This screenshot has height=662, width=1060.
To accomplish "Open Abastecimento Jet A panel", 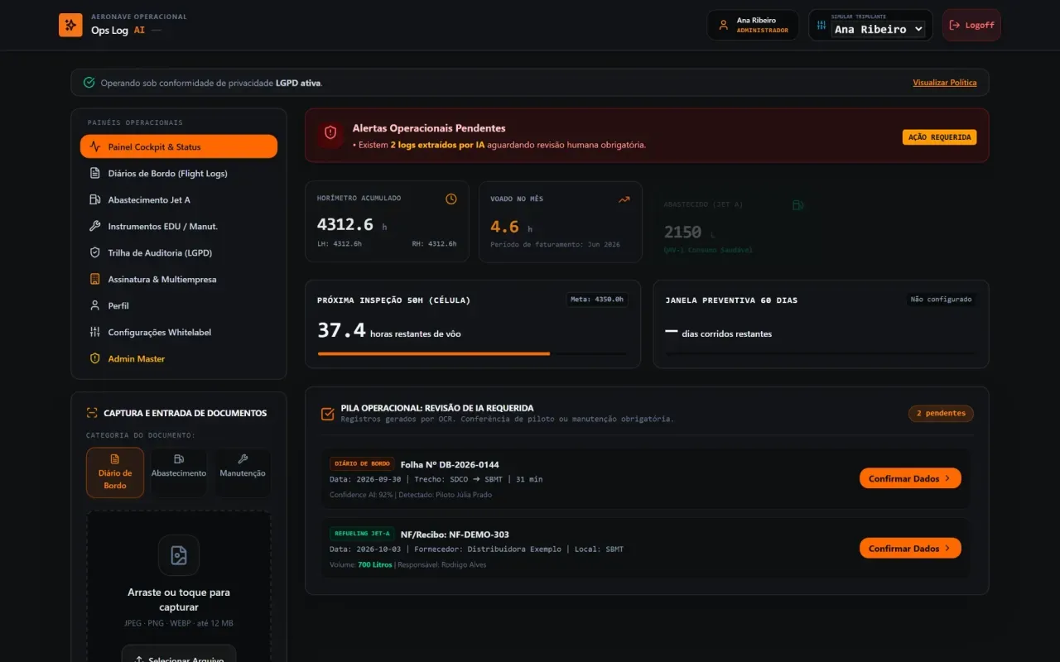I will pos(179,199).
